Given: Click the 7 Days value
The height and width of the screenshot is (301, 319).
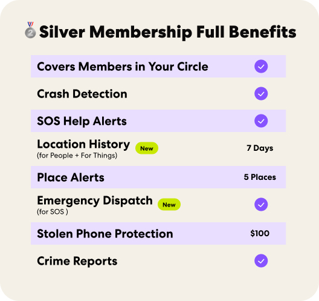Looking at the screenshot, I should pos(260,148).
